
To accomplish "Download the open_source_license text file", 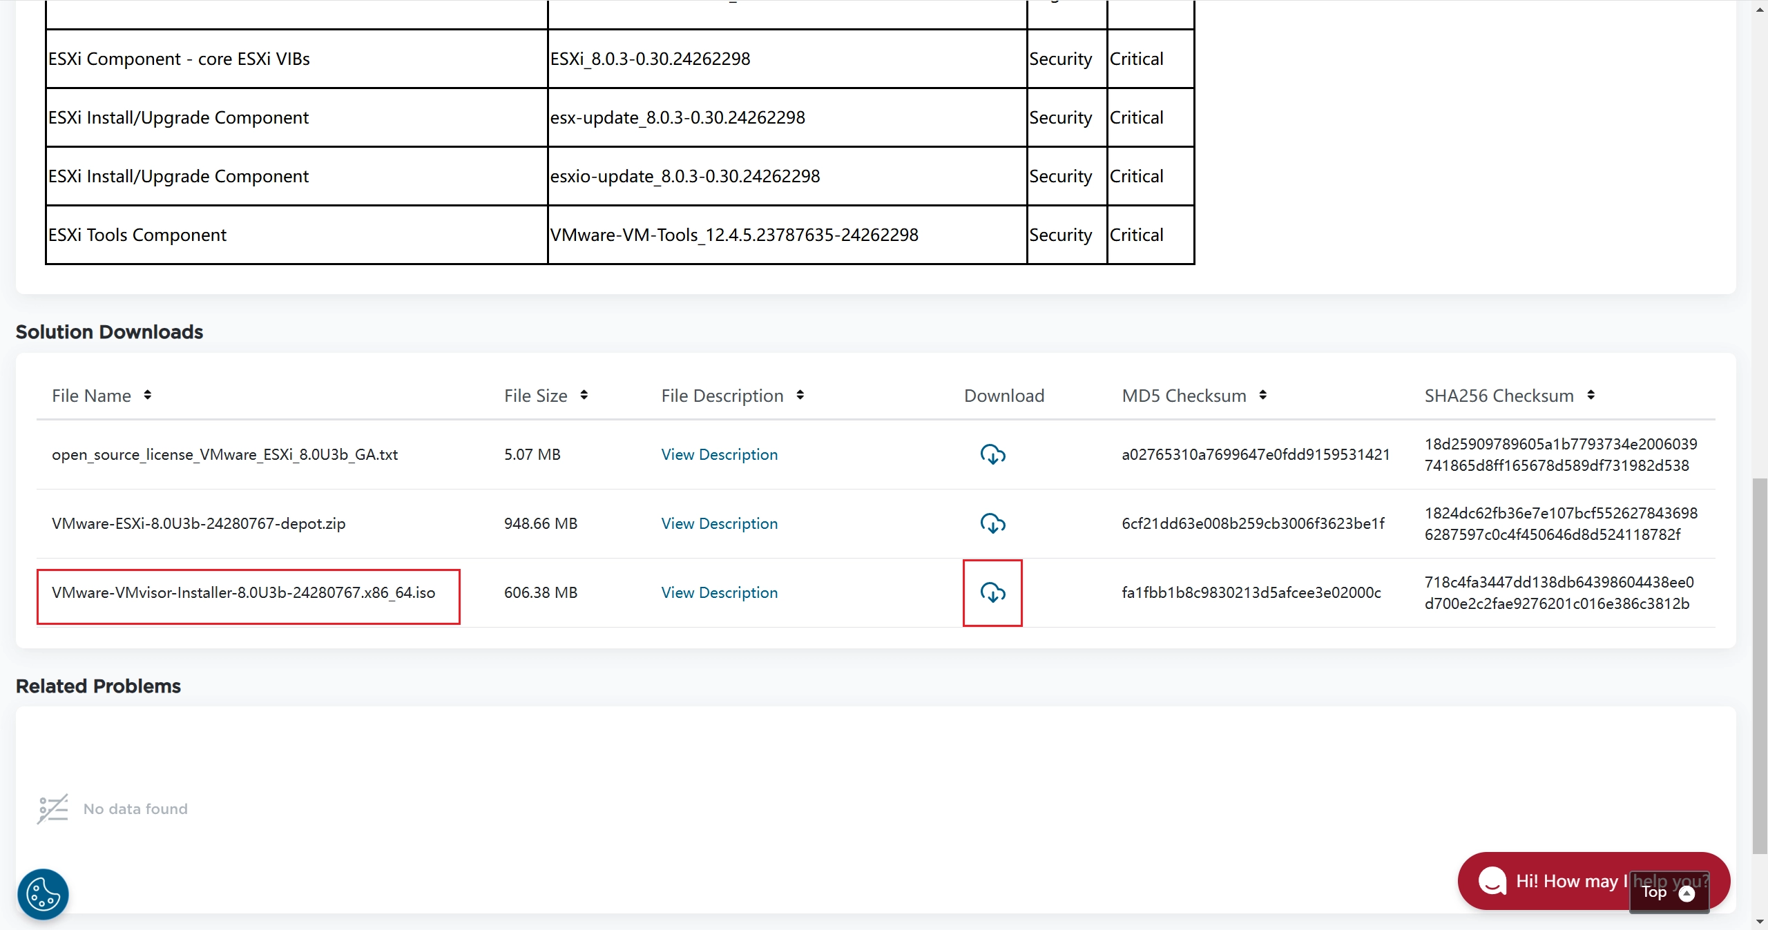I will pos(992,454).
